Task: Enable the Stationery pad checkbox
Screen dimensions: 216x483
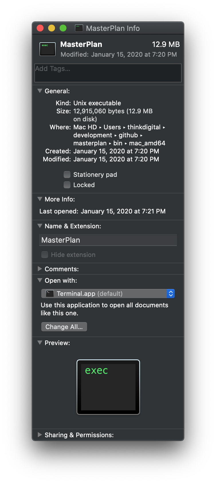Action: click(67, 174)
